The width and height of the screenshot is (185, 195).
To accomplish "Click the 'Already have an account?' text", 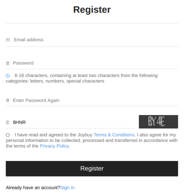I will [x=33, y=188].
